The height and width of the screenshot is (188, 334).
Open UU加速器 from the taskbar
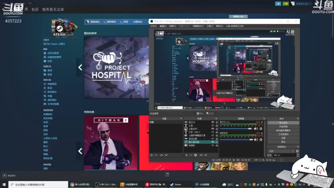(x=202, y=184)
